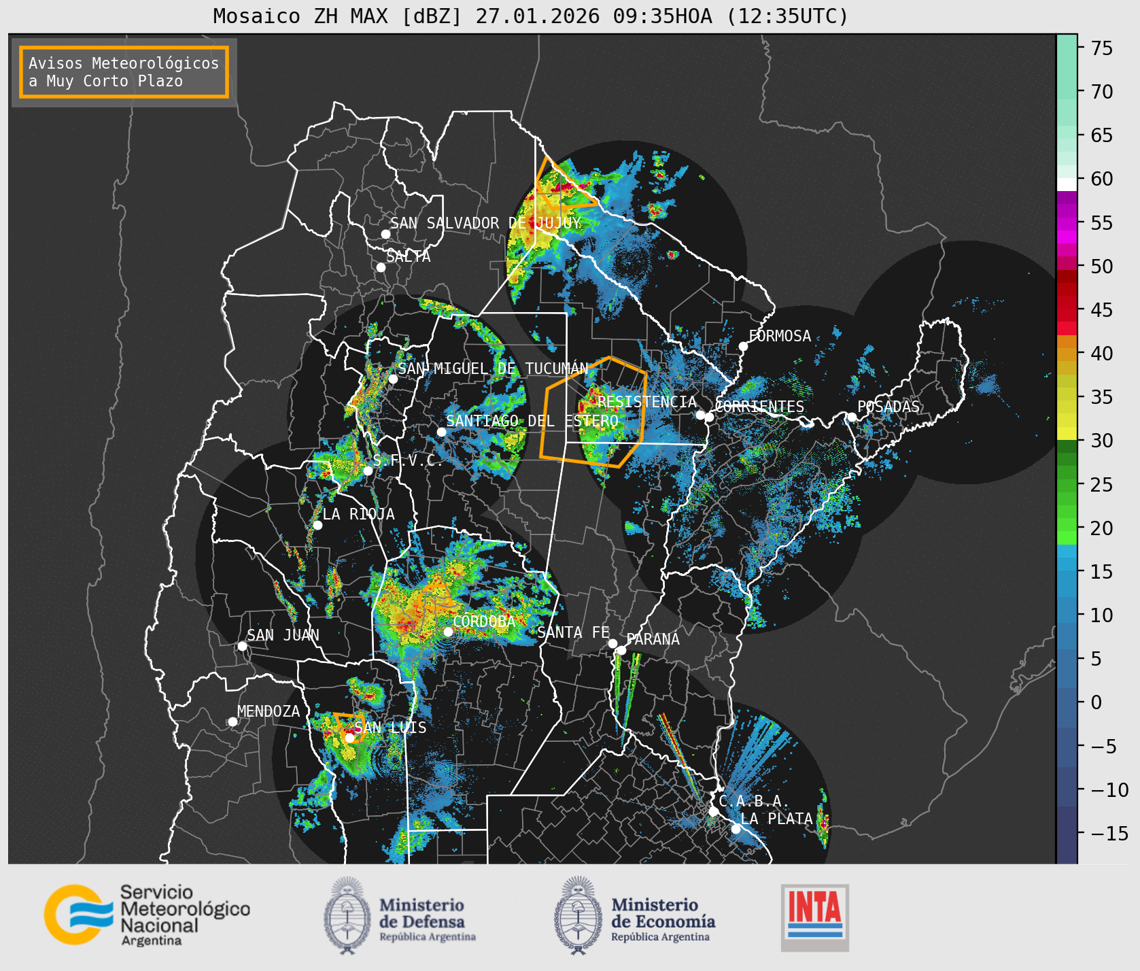Screen dimensions: 1140x971
Task: Click the label text POSADAS
Action: click(x=888, y=407)
